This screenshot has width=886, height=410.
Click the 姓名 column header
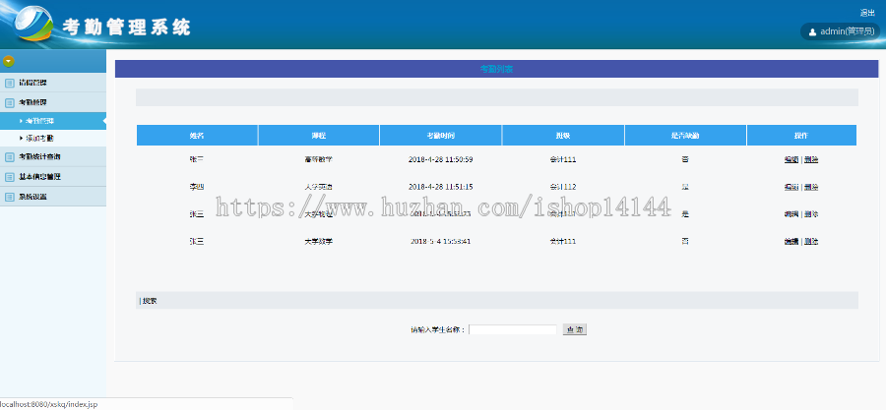(197, 136)
